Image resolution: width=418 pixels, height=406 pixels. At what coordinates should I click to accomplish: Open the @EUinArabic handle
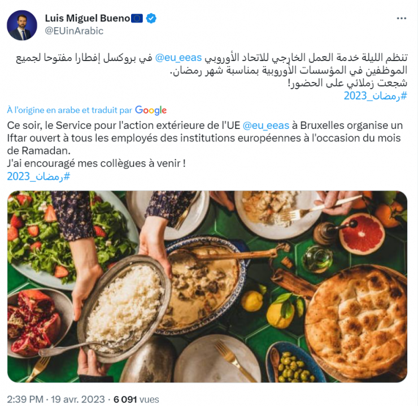click(x=74, y=31)
